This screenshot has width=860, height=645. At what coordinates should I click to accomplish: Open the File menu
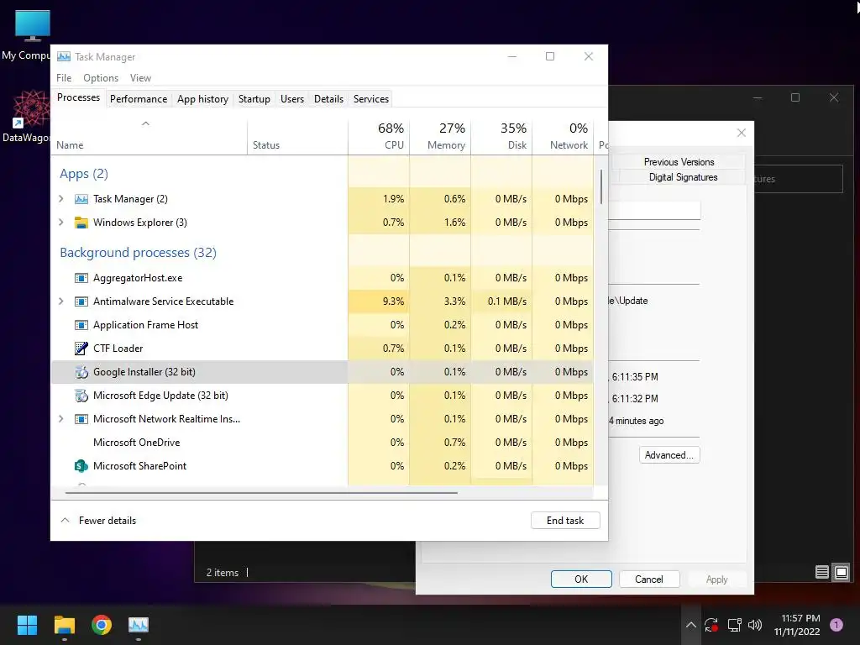(64, 78)
